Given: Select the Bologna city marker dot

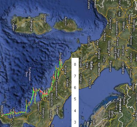Looking at the screenshot, I should [x=109, y=55].
